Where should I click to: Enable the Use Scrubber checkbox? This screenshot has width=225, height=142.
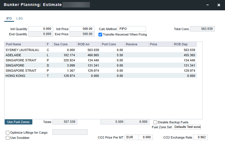(7, 138)
